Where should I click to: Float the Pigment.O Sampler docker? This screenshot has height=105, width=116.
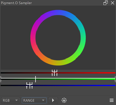[x=106, y=3]
